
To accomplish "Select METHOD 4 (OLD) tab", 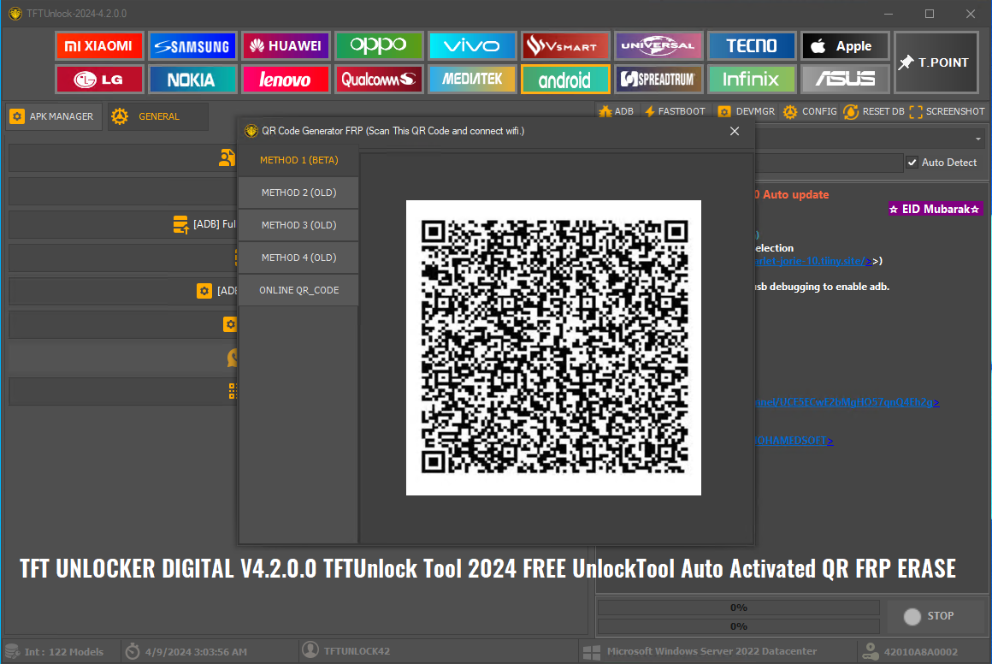I will [298, 258].
